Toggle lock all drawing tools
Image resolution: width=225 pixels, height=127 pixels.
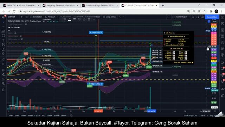point(3,79)
